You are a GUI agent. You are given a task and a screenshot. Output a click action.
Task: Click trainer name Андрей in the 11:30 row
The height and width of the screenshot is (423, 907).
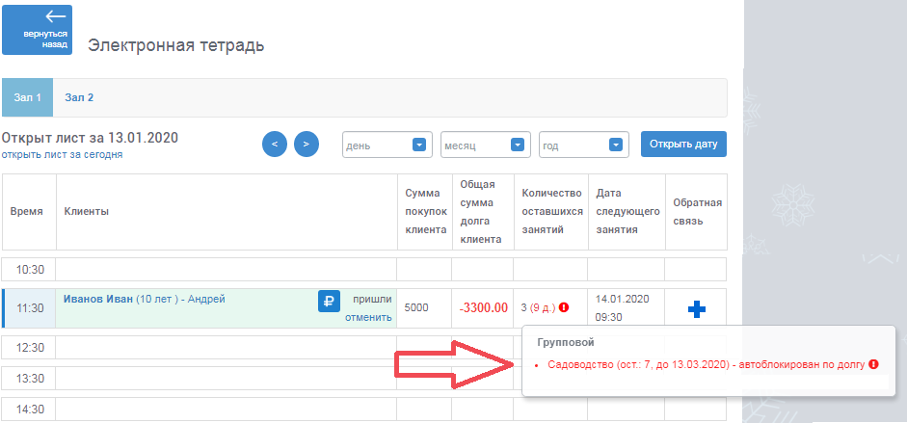pos(206,299)
